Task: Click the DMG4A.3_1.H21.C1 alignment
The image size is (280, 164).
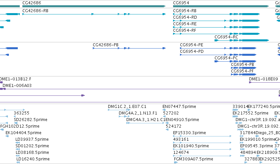Action: click(146, 120)
